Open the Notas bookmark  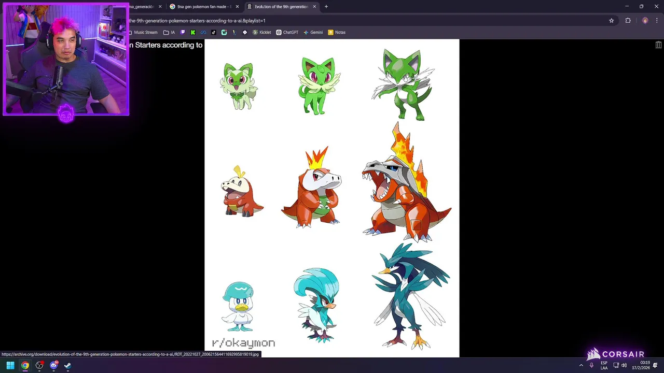(x=336, y=32)
